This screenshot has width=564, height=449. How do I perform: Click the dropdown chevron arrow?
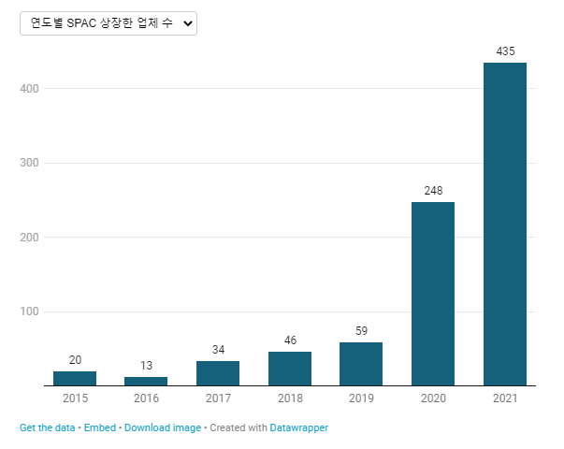coord(188,23)
